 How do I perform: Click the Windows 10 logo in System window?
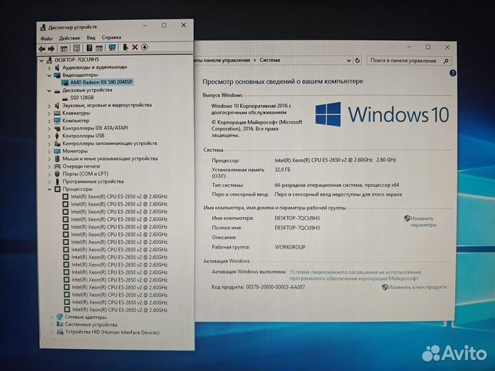[382, 114]
